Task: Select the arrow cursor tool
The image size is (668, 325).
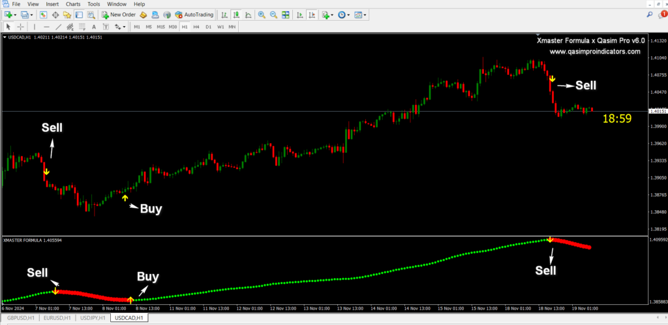Action: point(8,27)
